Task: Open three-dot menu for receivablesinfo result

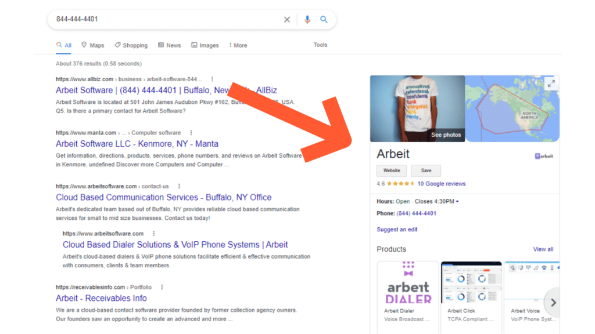Action: [x=162, y=287]
